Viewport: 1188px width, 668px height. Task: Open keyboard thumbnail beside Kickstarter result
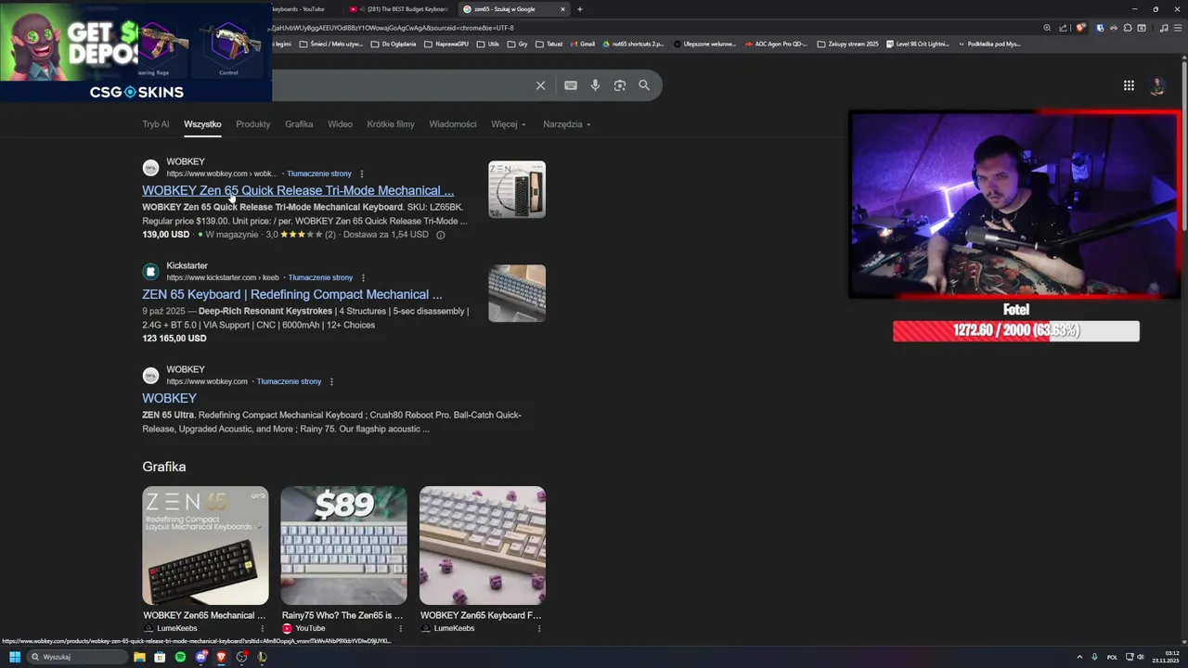point(517,293)
